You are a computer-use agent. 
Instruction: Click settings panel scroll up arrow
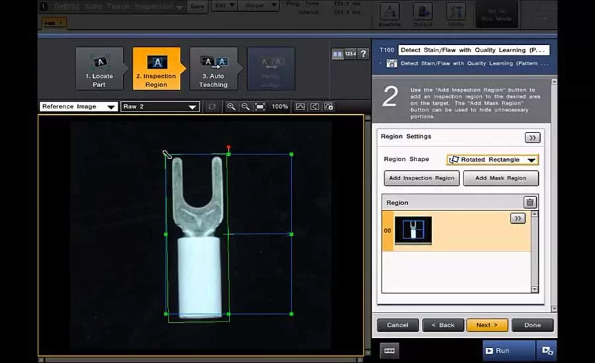[554, 82]
